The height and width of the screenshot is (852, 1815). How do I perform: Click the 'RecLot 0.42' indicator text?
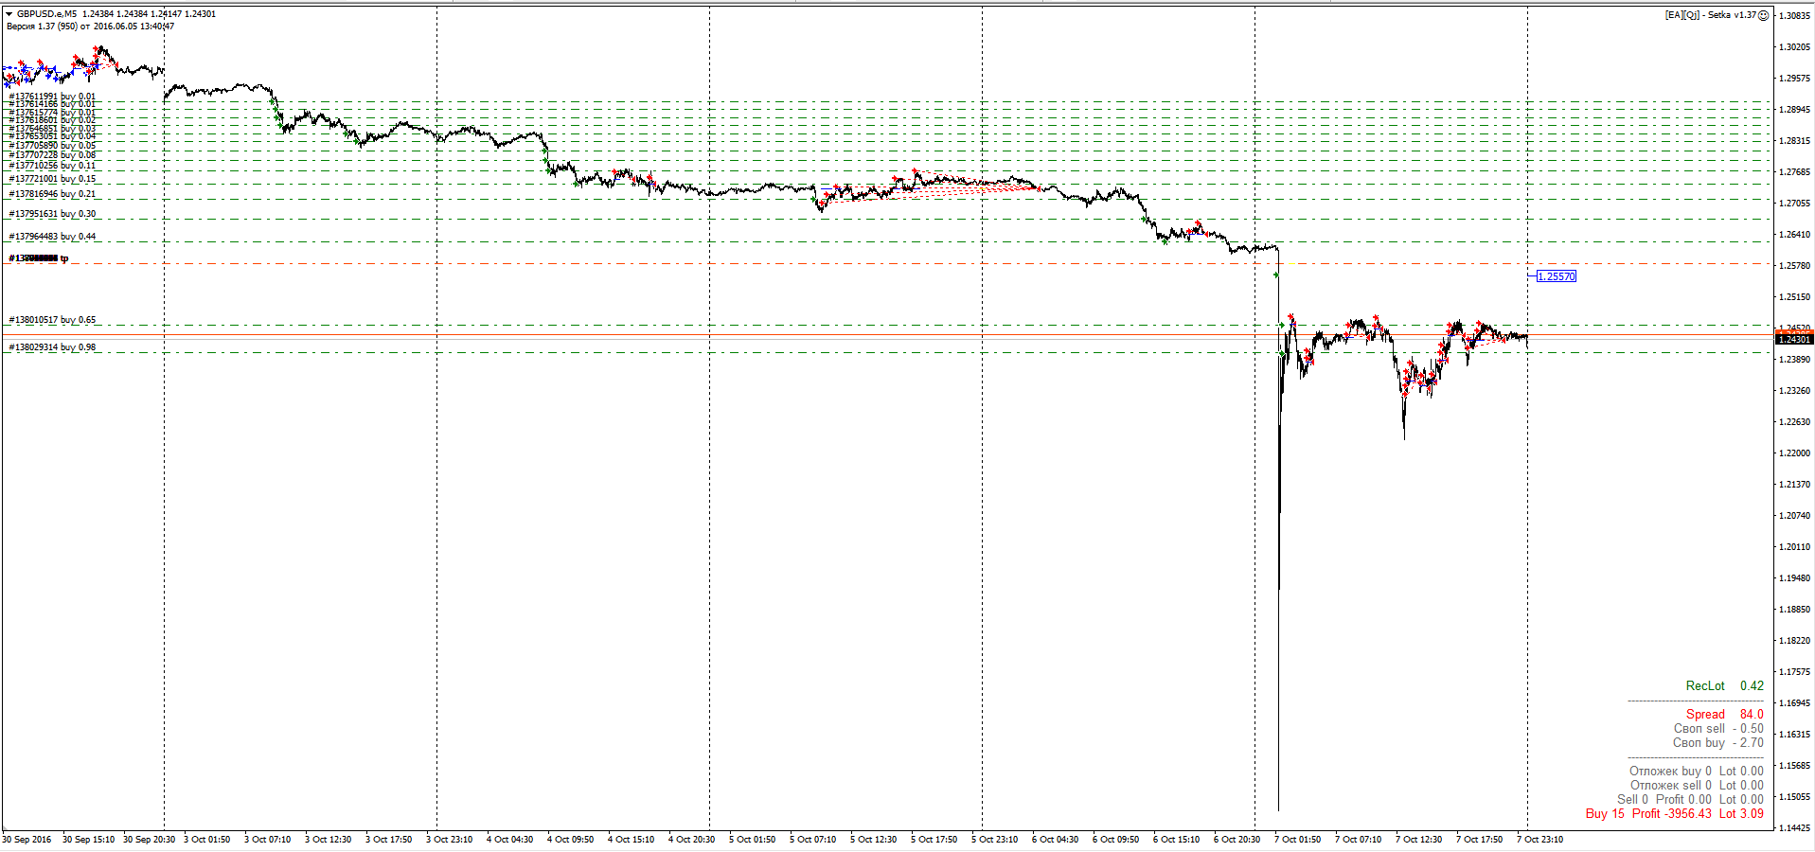click(x=1724, y=686)
